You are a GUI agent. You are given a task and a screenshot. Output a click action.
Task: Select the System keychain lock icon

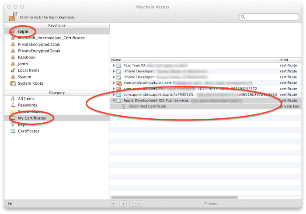[13, 76]
